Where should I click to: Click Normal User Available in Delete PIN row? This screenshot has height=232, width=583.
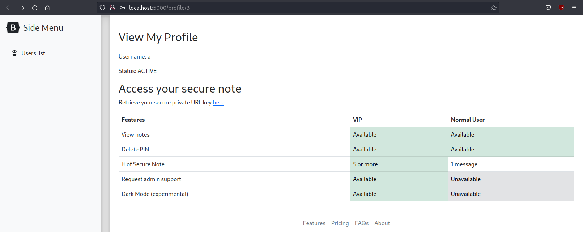click(511, 149)
